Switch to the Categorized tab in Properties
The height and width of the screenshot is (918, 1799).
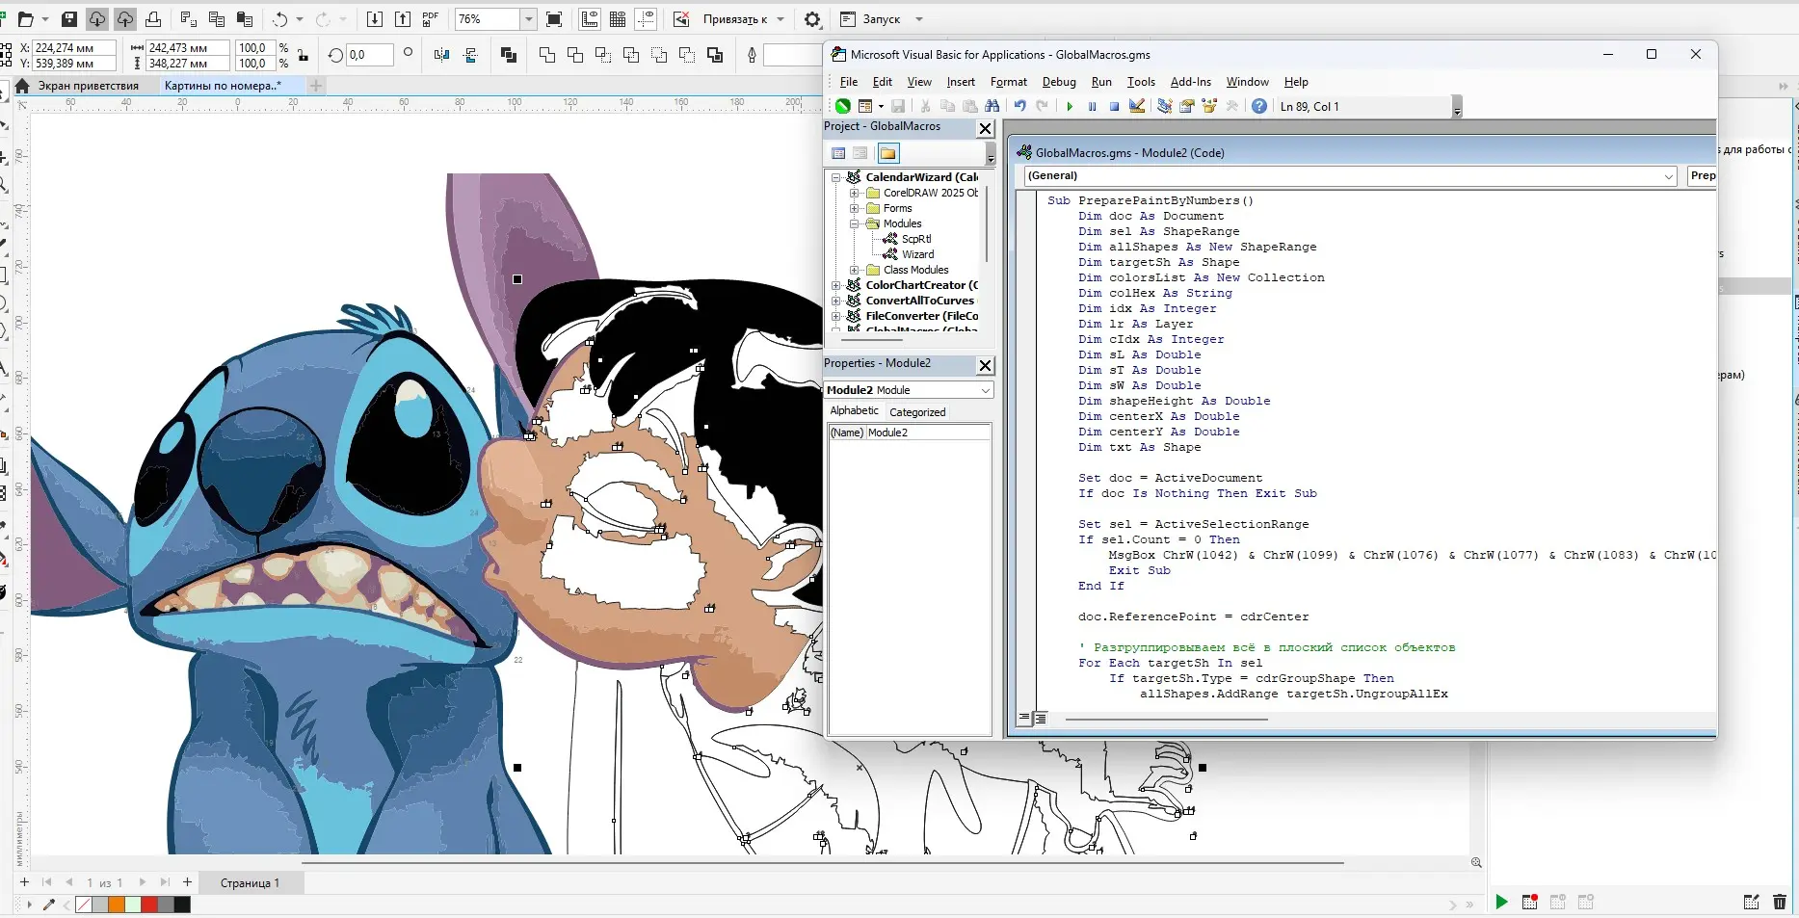click(917, 412)
